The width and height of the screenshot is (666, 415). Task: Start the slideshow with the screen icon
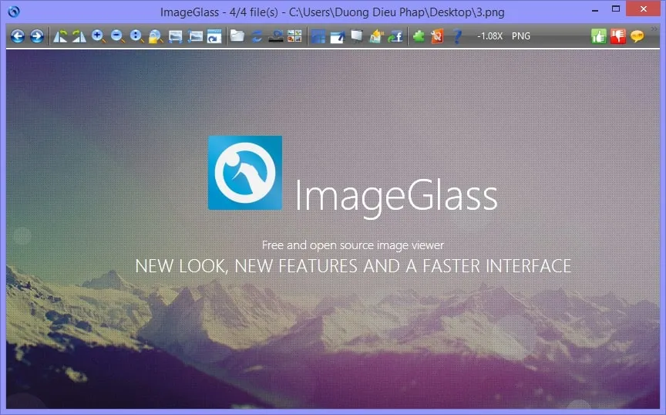pos(357,36)
